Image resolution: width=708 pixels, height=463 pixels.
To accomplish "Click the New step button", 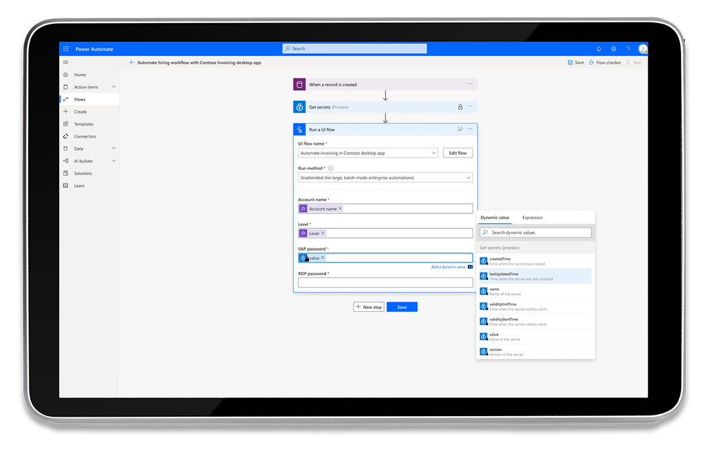I will (368, 307).
